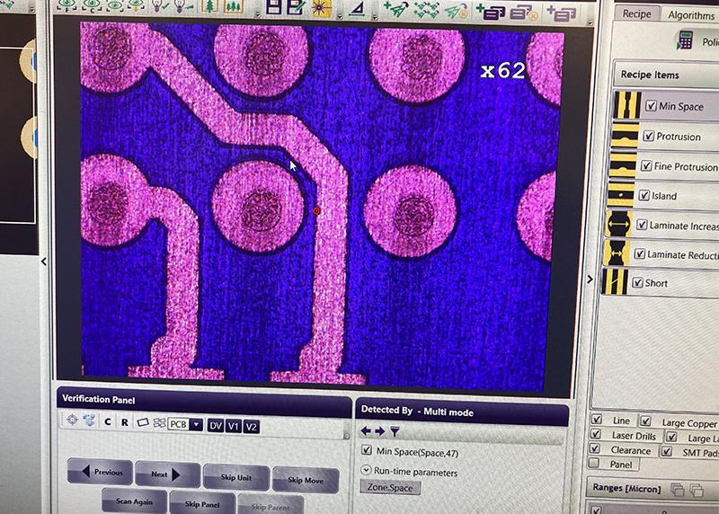This screenshot has height=514, width=719.
Task: Expand the Run-time parameters section
Action: coord(366,470)
